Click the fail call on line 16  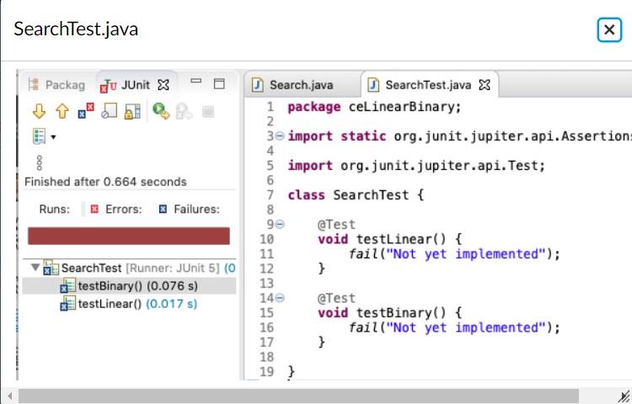pyautogui.click(x=454, y=327)
